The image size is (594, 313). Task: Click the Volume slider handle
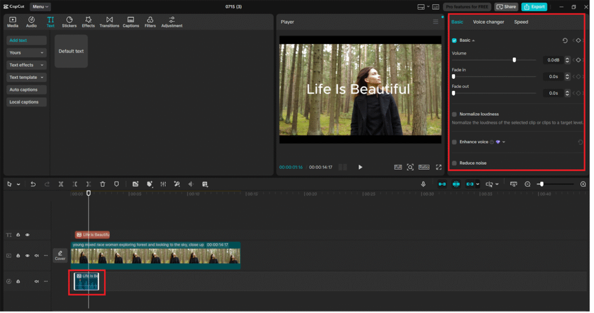pyautogui.click(x=514, y=60)
